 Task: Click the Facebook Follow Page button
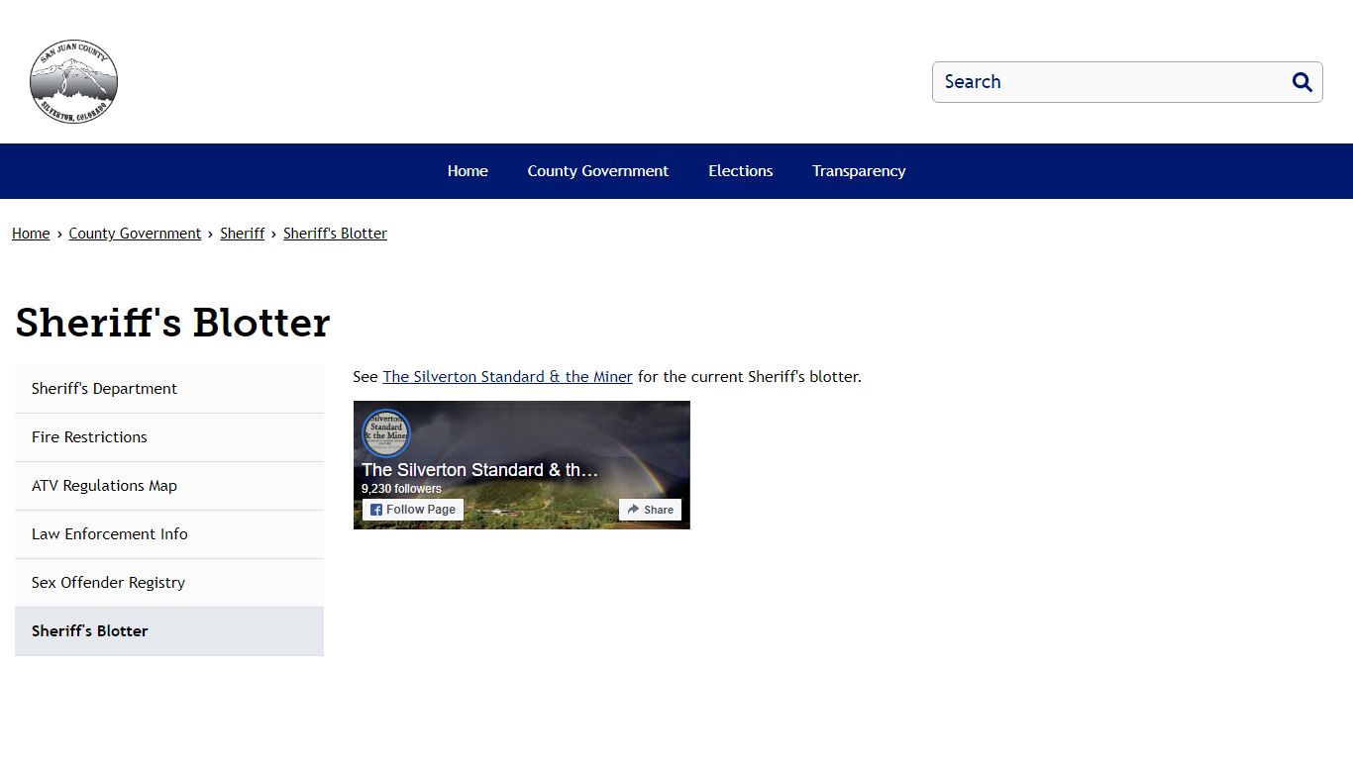tap(413, 510)
